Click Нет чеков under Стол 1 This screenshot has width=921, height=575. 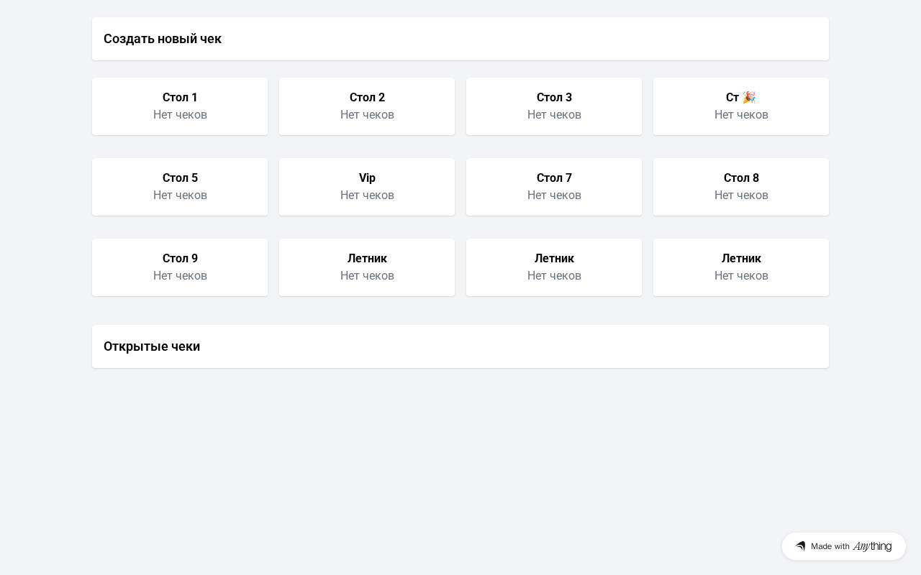(180, 115)
